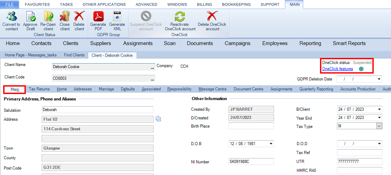The image size is (391, 175).
Task: Open the Client Code ellipsis lookup
Action: pyautogui.click(x=152, y=79)
